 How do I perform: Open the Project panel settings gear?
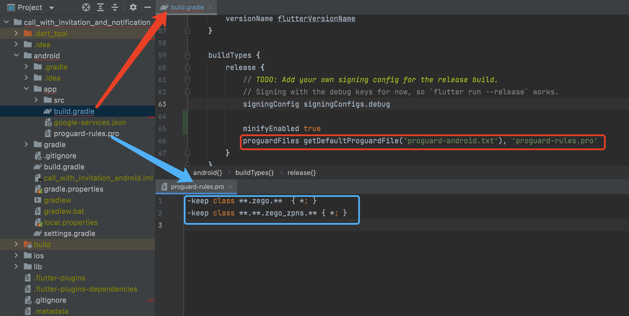click(133, 7)
